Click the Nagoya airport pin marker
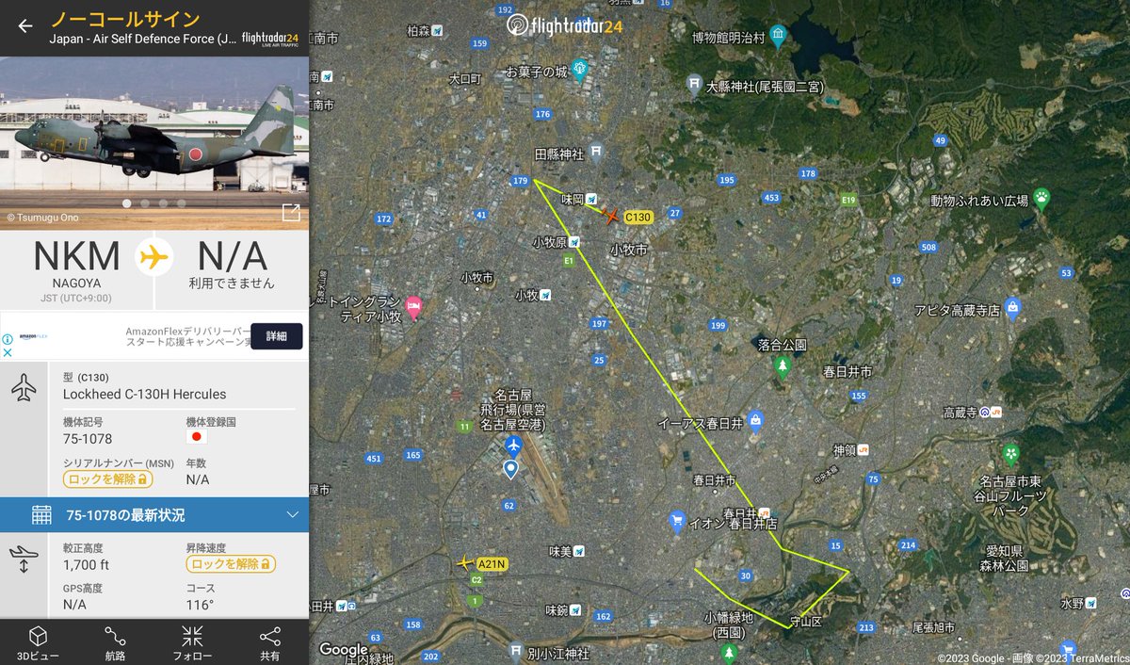This screenshot has height=665, width=1130. 511,469
